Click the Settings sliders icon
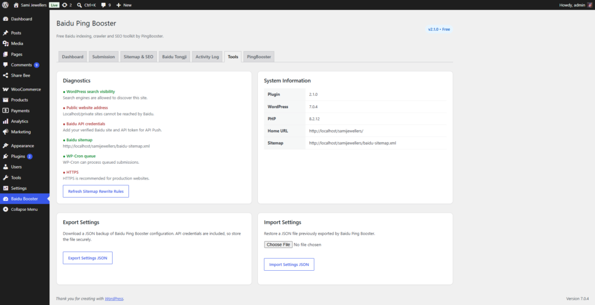Image resolution: width=595 pixels, height=305 pixels. coord(5,188)
